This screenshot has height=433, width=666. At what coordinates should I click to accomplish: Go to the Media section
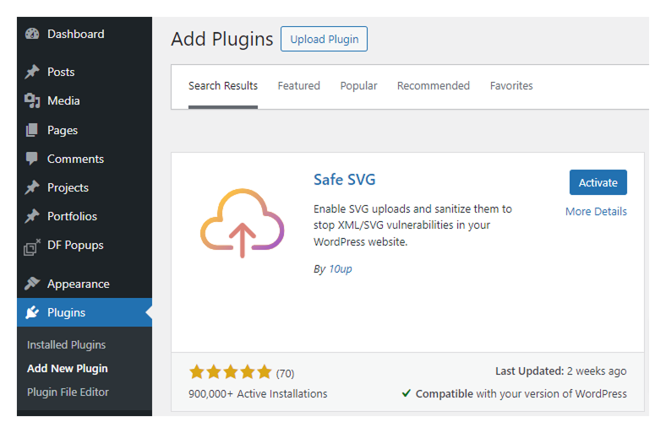(x=85, y=100)
